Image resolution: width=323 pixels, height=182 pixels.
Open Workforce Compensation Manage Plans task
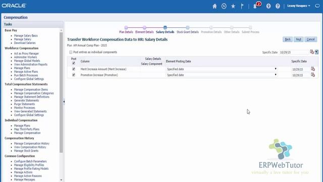pyautogui.click(x=22, y=68)
